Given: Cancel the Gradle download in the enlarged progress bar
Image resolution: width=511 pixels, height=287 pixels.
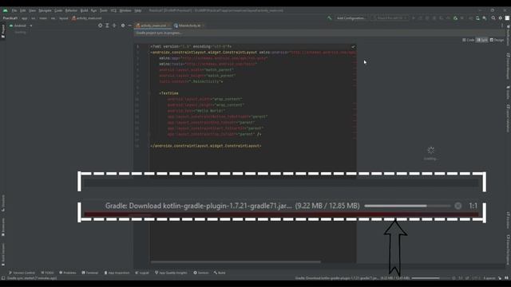Looking at the screenshot, I should [x=458, y=206].
